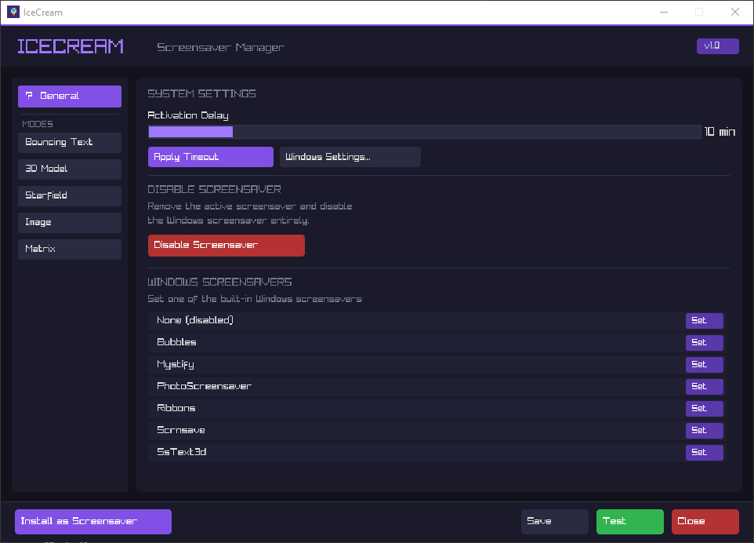The height and width of the screenshot is (543, 754).
Task: Minimize the IceCream window
Action: click(664, 12)
